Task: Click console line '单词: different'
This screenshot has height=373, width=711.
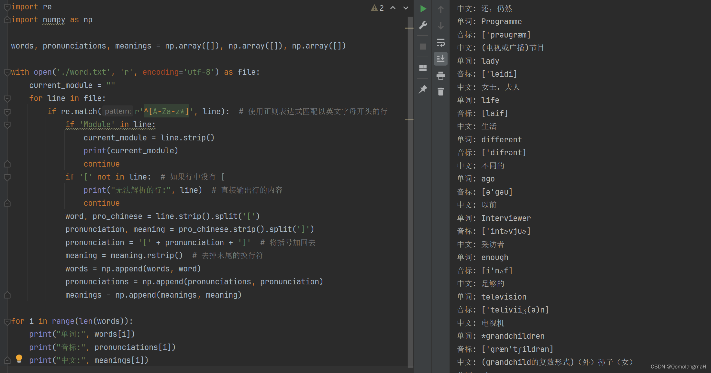Action: click(489, 140)
